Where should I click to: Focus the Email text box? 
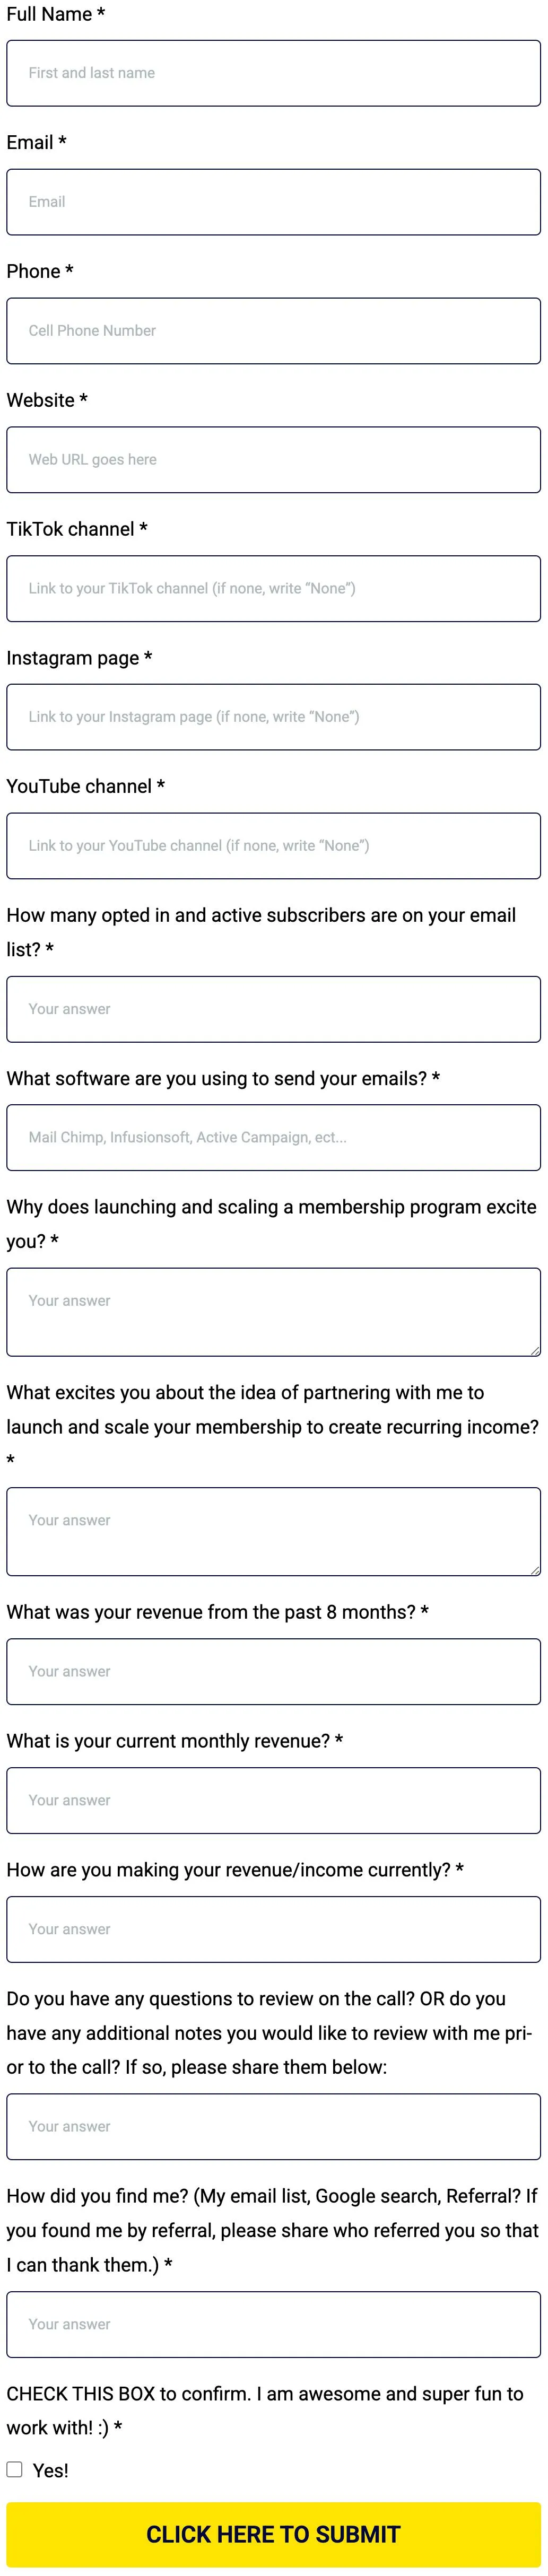(273, 202)
